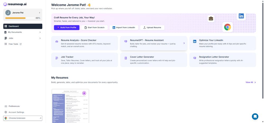Click the Job Tracker stack icon
This screenshot has height=123, width=264.
pos(57,58)
